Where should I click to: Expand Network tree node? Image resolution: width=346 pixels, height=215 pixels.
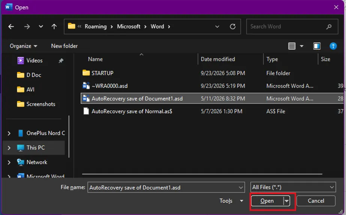[9, 162]
